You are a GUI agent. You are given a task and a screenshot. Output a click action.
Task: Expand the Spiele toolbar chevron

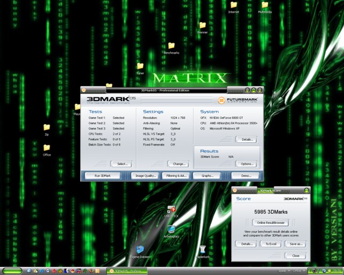[289, 271]
